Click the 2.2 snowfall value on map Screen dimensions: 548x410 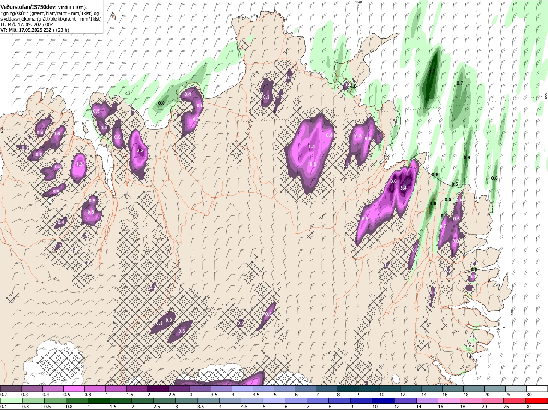140,150
